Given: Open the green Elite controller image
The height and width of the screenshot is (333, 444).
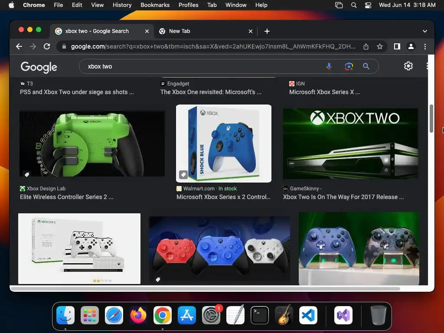Looking at the screenshot, I should click(92, 144).
